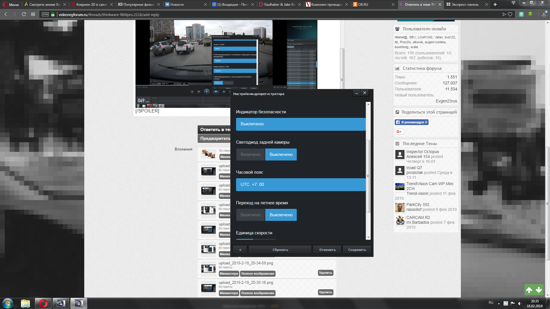The height and width of the screenshot is (309, 550).
Task: Open the tab list menu arrow
Action: [x=513, y=3]
